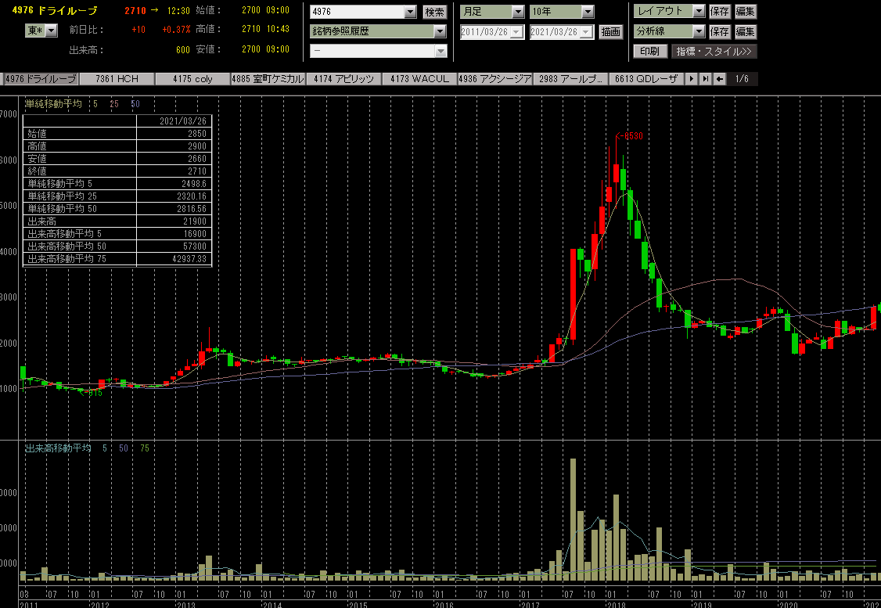This screenshot has height=608, width=881.
Task: Click 保存 next to レイアウト dropdown
Action: click(720, 12)
